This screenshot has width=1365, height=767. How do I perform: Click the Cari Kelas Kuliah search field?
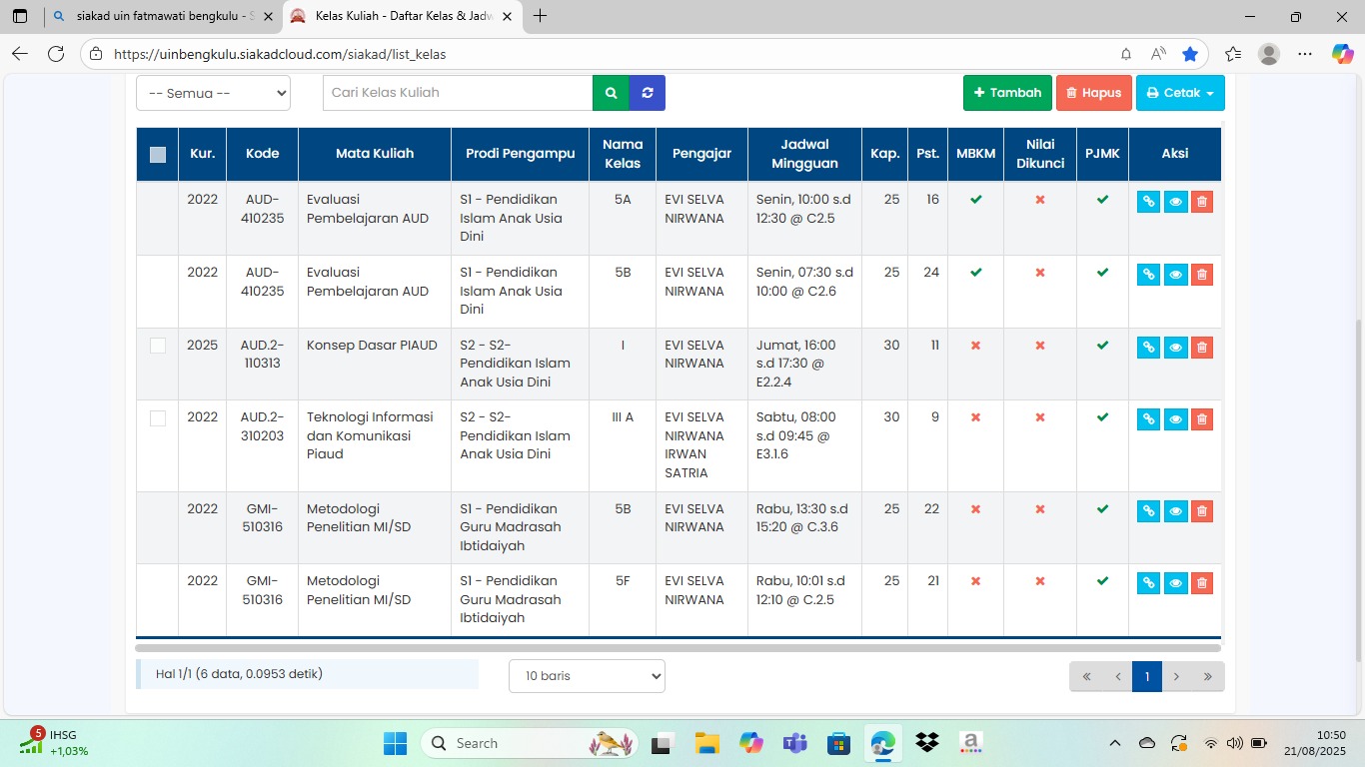tap(458, 93)
